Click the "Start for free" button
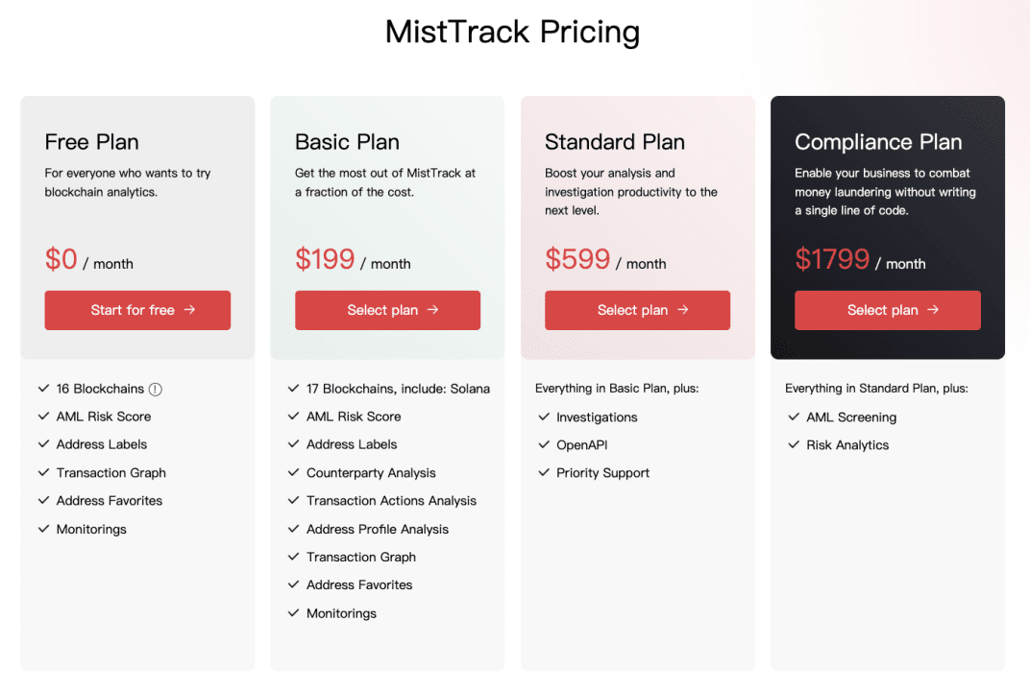 tap(137, 310)
